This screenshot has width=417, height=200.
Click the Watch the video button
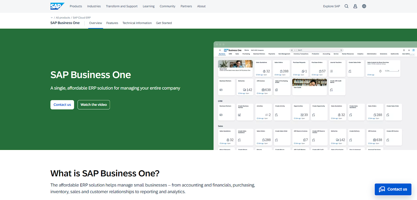[x=94, y=105]
